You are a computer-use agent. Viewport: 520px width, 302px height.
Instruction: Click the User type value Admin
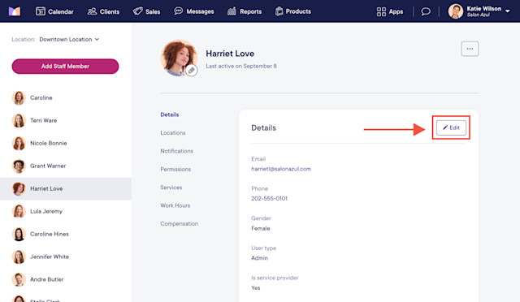259,258
